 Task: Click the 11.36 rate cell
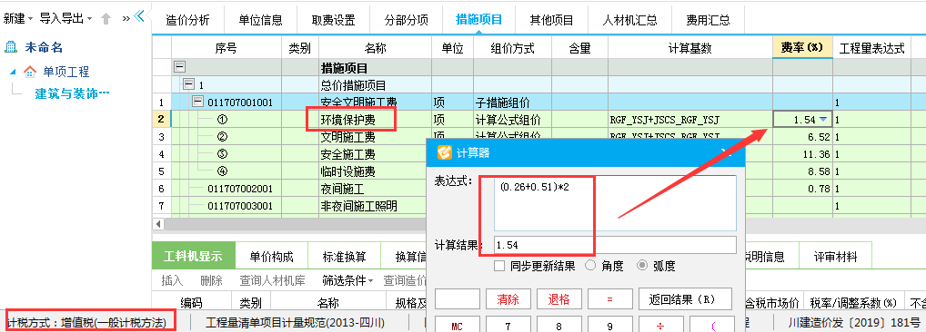[x=802, y=155]
